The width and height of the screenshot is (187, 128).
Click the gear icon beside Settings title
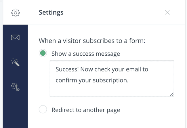tap(15, 13)
